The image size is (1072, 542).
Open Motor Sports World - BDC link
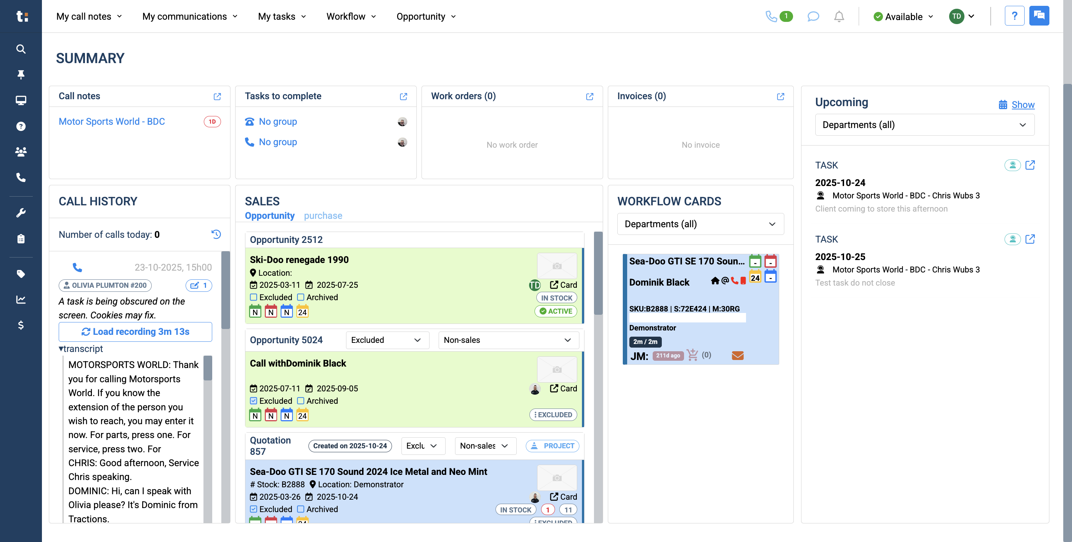pyautogui.click(x=112, y=121)
